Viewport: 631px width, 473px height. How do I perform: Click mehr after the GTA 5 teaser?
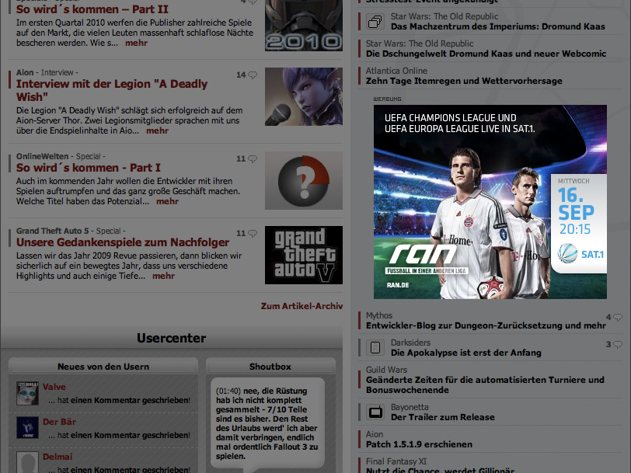pyautogui.click(x=163, y=276)
